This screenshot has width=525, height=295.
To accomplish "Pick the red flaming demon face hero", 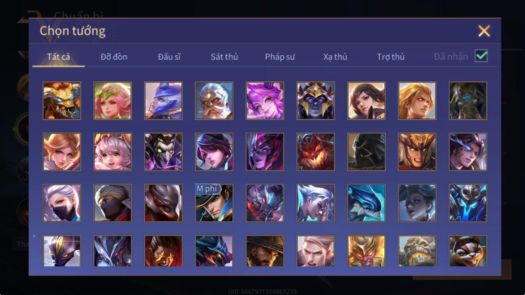I will point(316,152).
